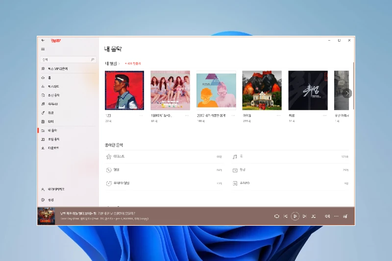
Task: Click the red Bugs logo in the title bar
Action: coord(56,41)
